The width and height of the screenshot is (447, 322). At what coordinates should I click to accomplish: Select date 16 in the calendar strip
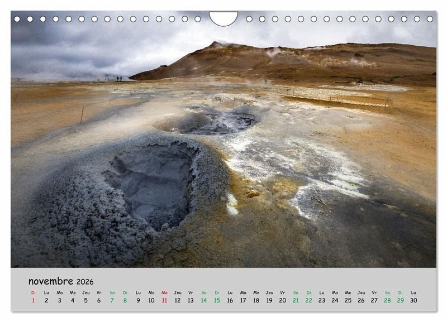coord(230,300)
